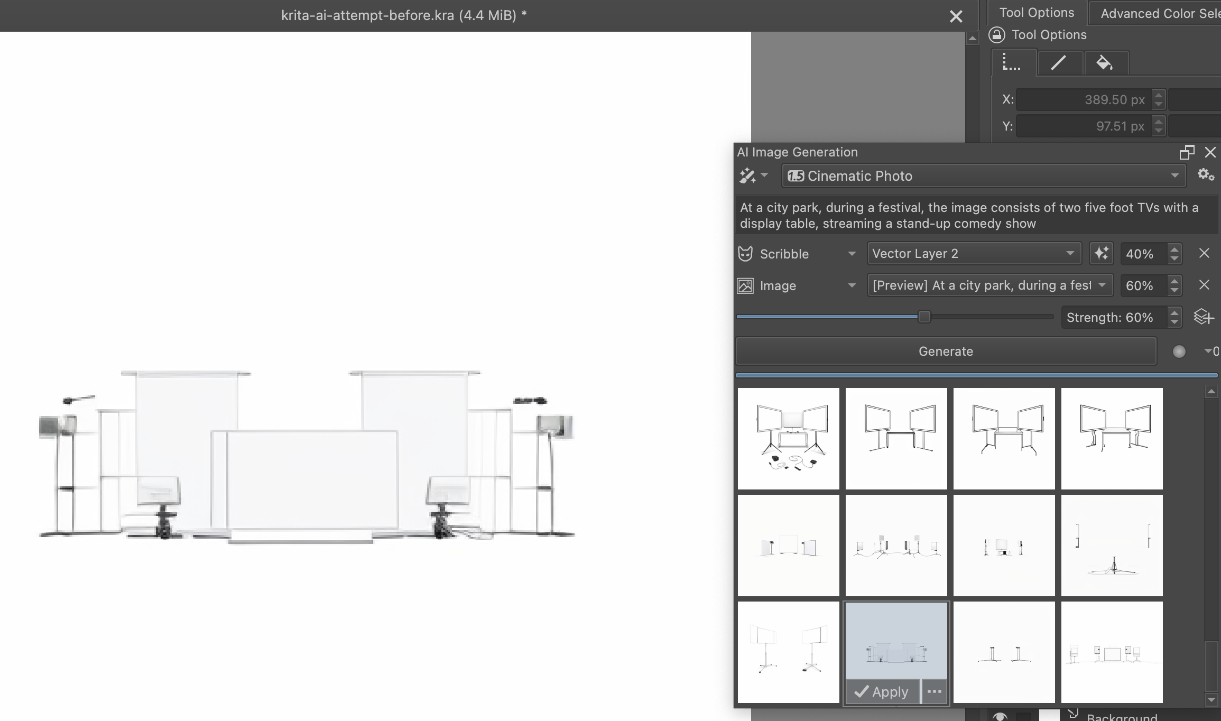Click the Image input type icon
1221x721 pixels.
point(745,285)
